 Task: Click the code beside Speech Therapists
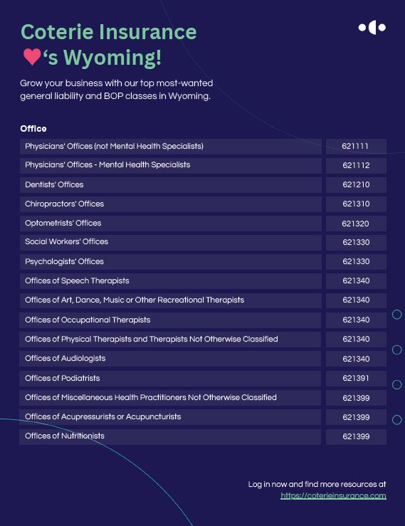(x=356, y=281)
